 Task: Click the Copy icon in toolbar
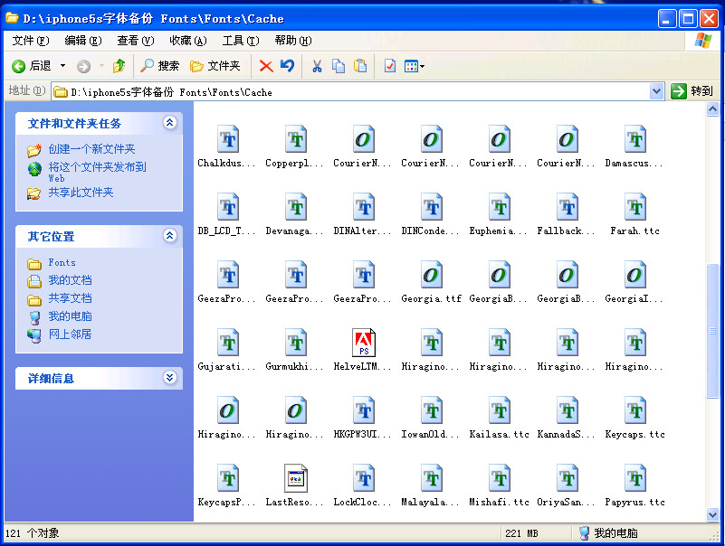pyautogui.click(x=339, y=66)
